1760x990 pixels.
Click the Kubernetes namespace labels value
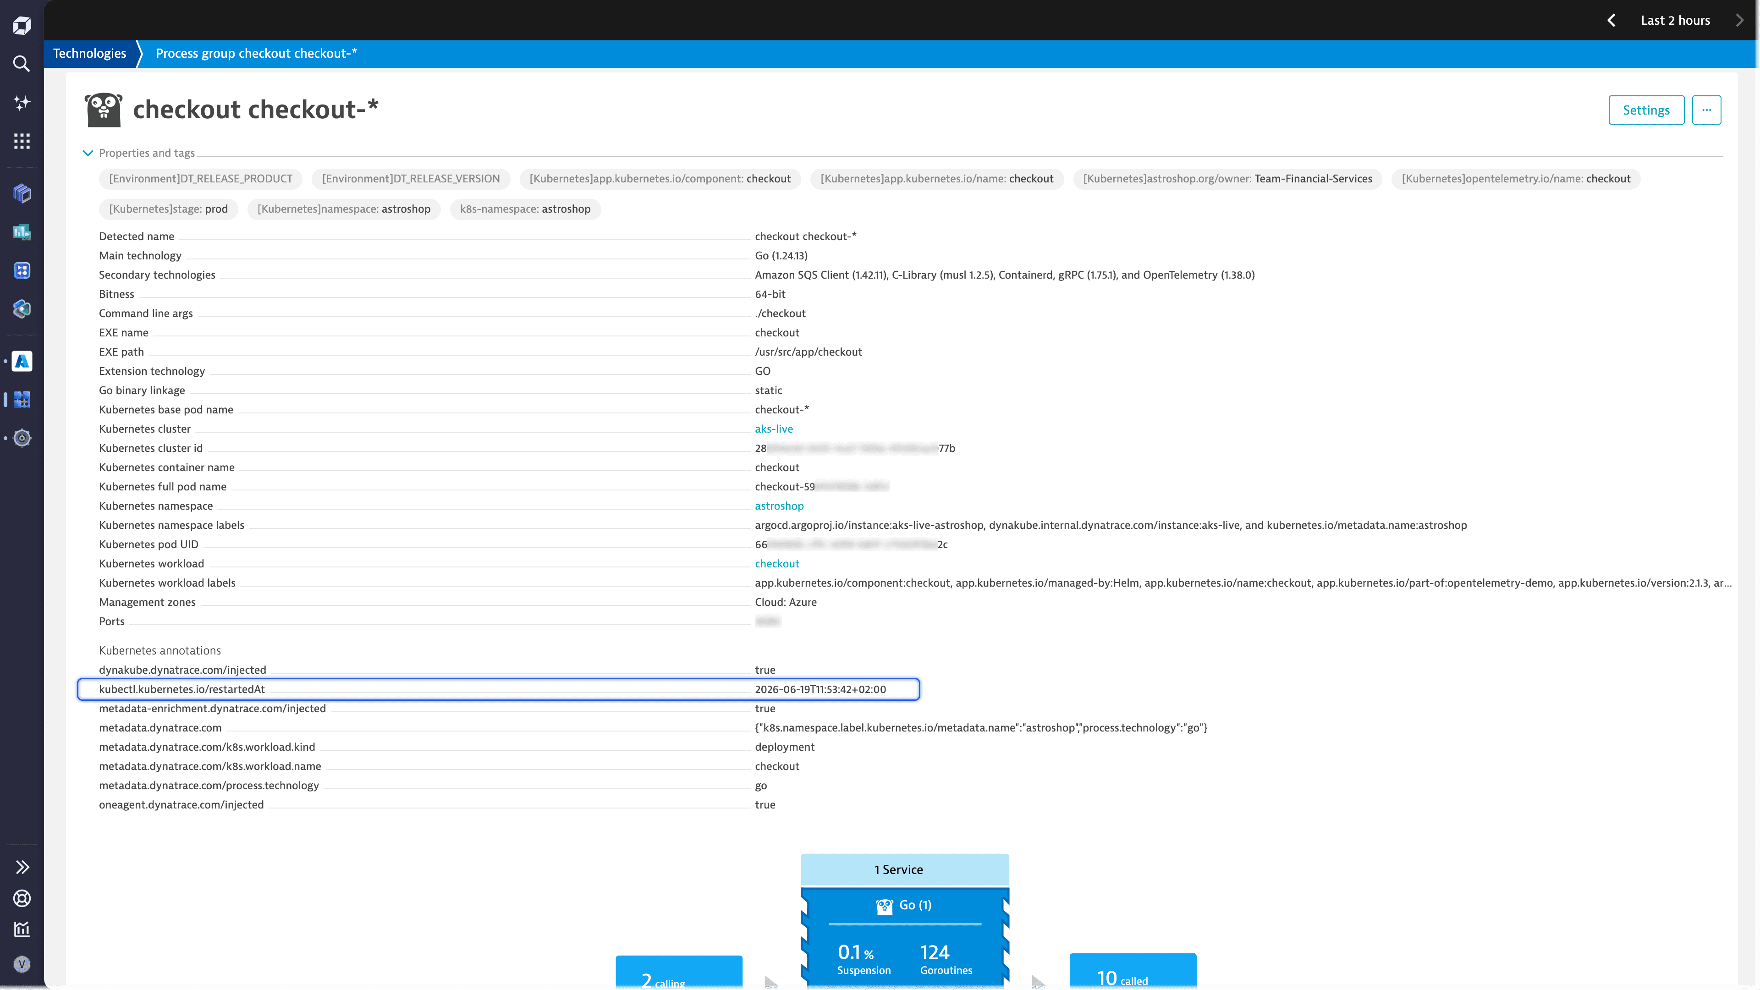1110,525
